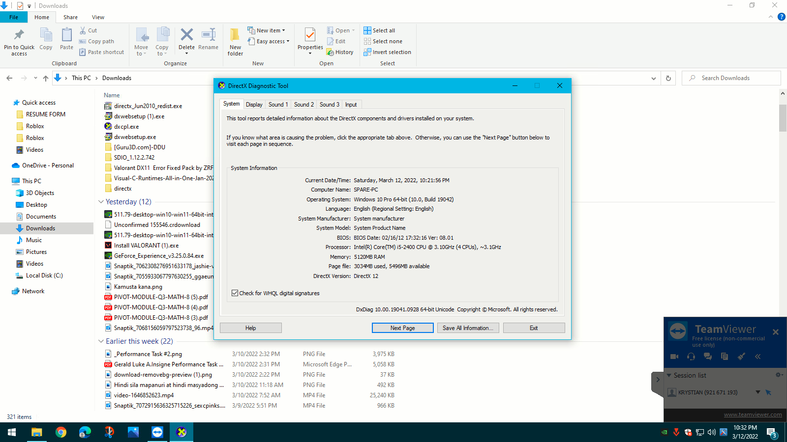
Task: Click the TeamViewer headset audio icon
Action: click(691, 357)
